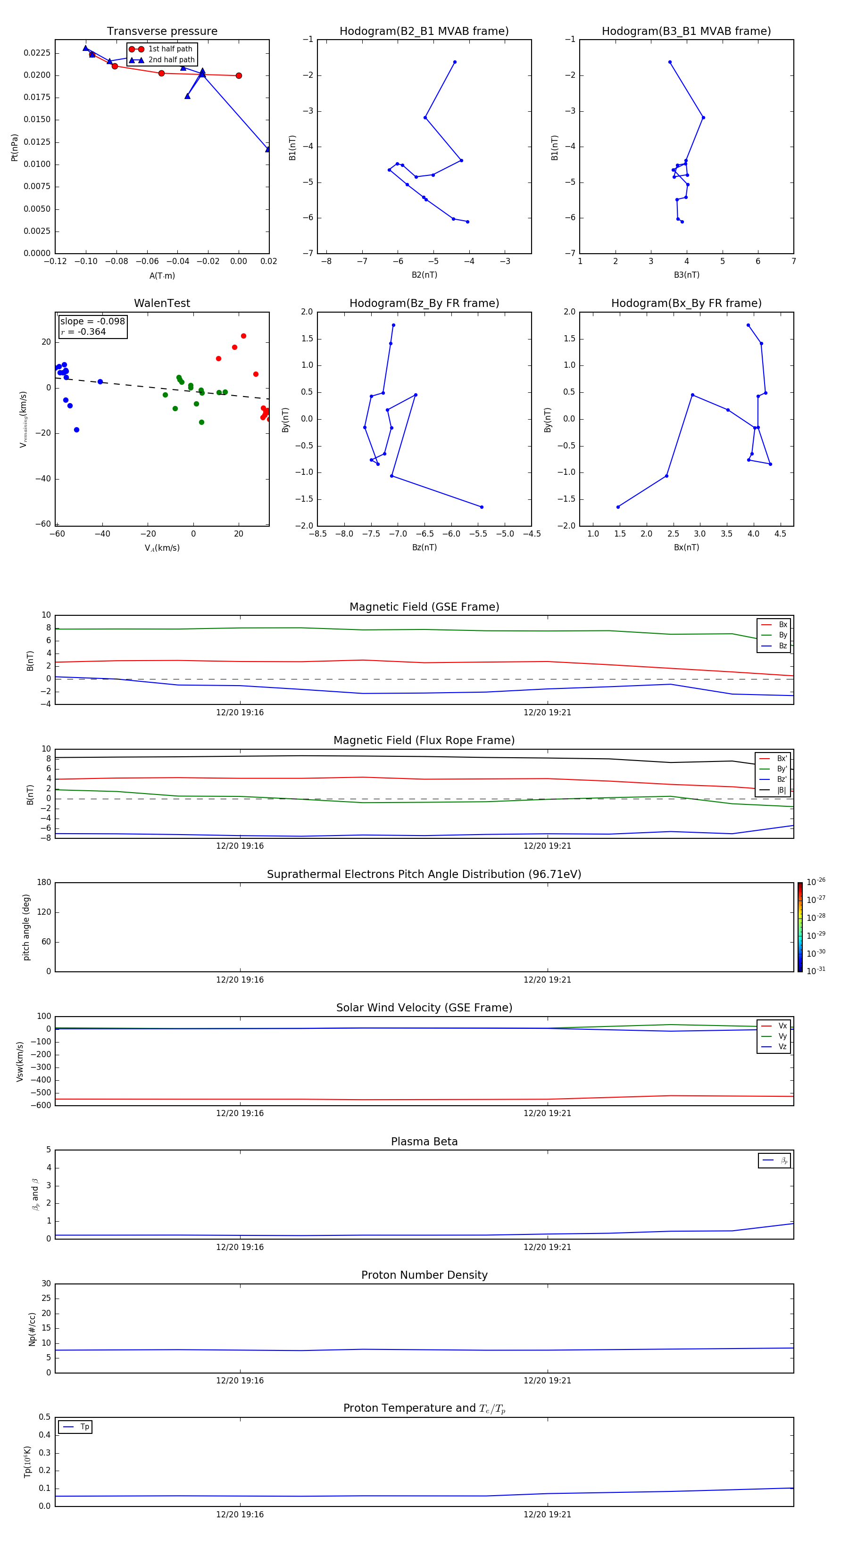Click '12/20 19:21' tick under Proton Temperature plot
The height and width of the screenshot is (1556, 849).
(548, 1515)
